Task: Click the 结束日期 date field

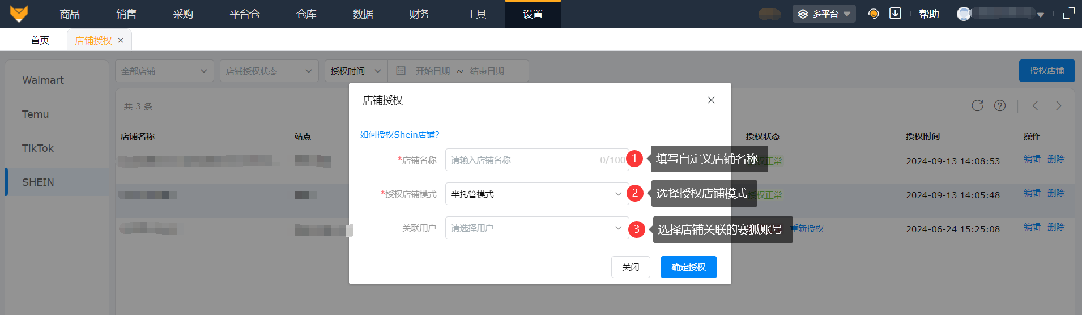Action: [x=487, y=71]
